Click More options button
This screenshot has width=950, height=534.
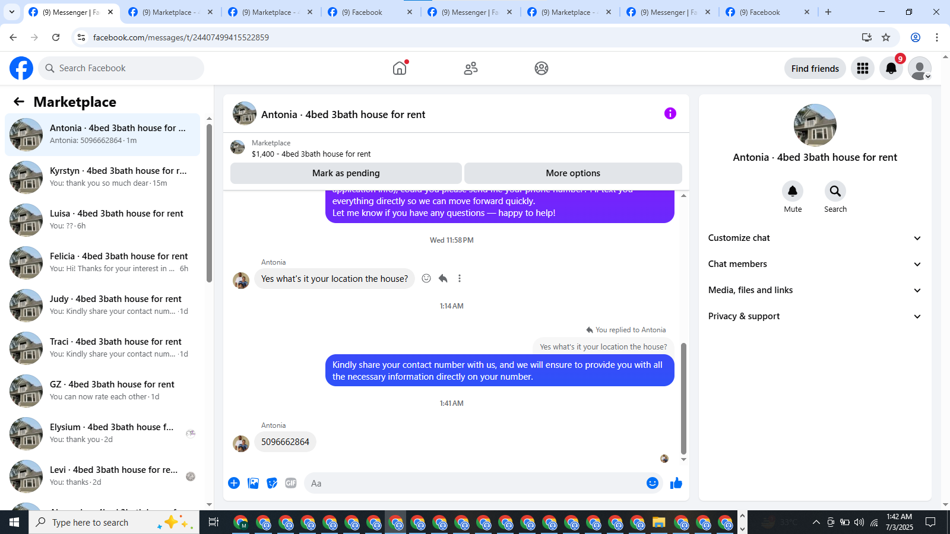(x=573, y=173)
